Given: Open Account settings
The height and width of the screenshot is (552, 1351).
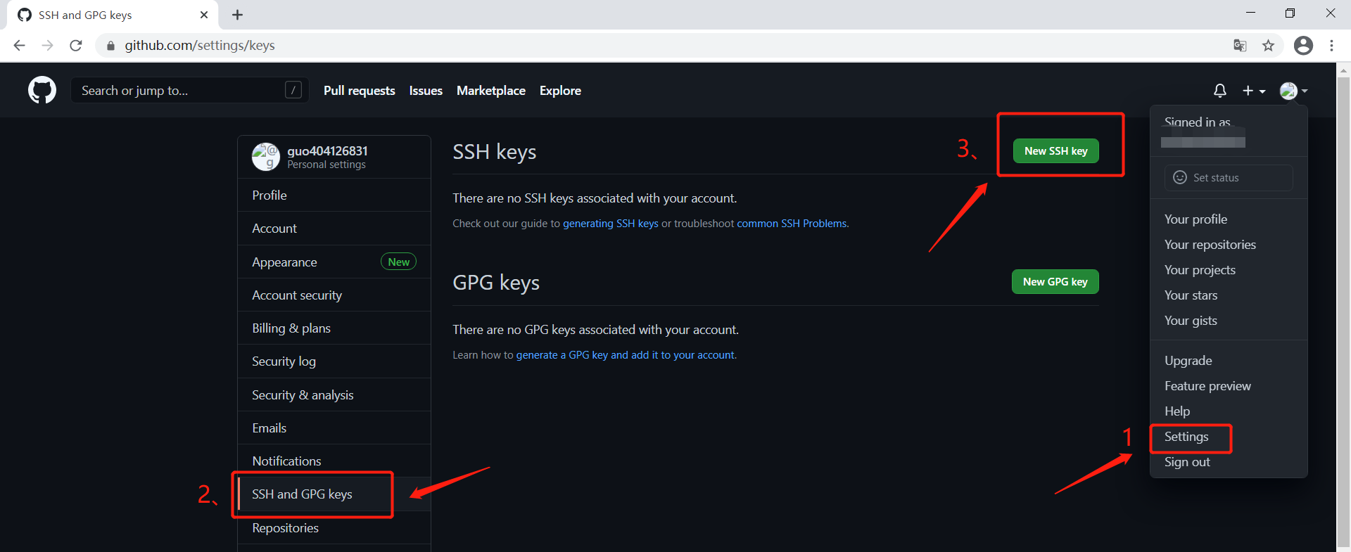Looking at the screenshot, I should point(334,229).
